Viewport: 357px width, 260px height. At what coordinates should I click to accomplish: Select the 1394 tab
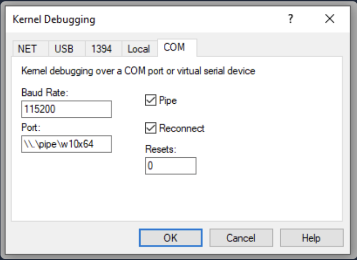coord(101,49)
